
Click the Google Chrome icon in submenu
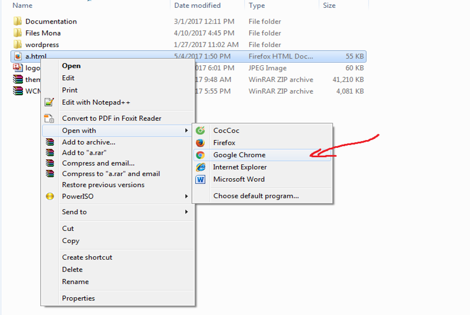200,155
